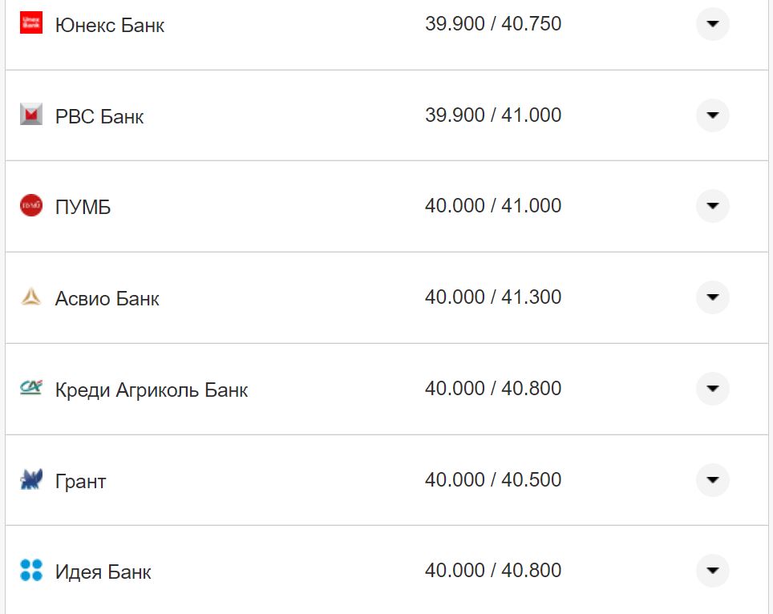
Task: Click the Грант blue logo icon
Action: (x=31, y=480)
